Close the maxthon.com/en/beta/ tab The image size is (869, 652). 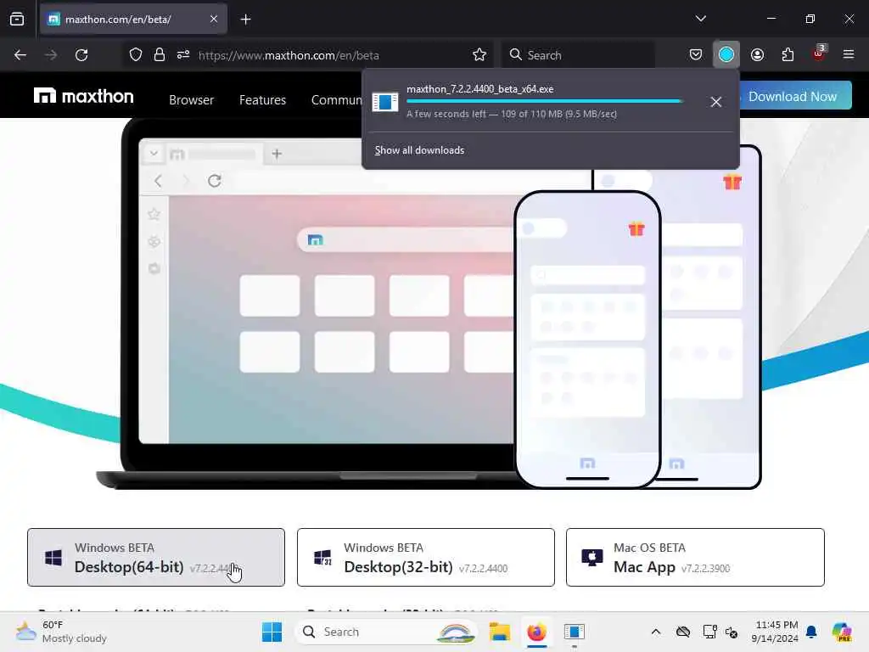[x=213, y=19]
